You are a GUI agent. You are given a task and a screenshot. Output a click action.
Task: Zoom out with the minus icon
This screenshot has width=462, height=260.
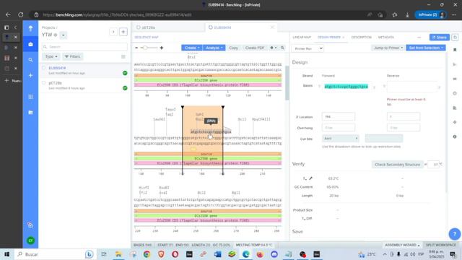pos(136,48)
